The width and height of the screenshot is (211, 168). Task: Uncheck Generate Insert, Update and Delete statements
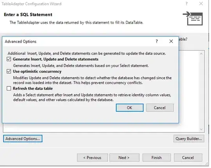pyautogui.click(x=9, y=59)
